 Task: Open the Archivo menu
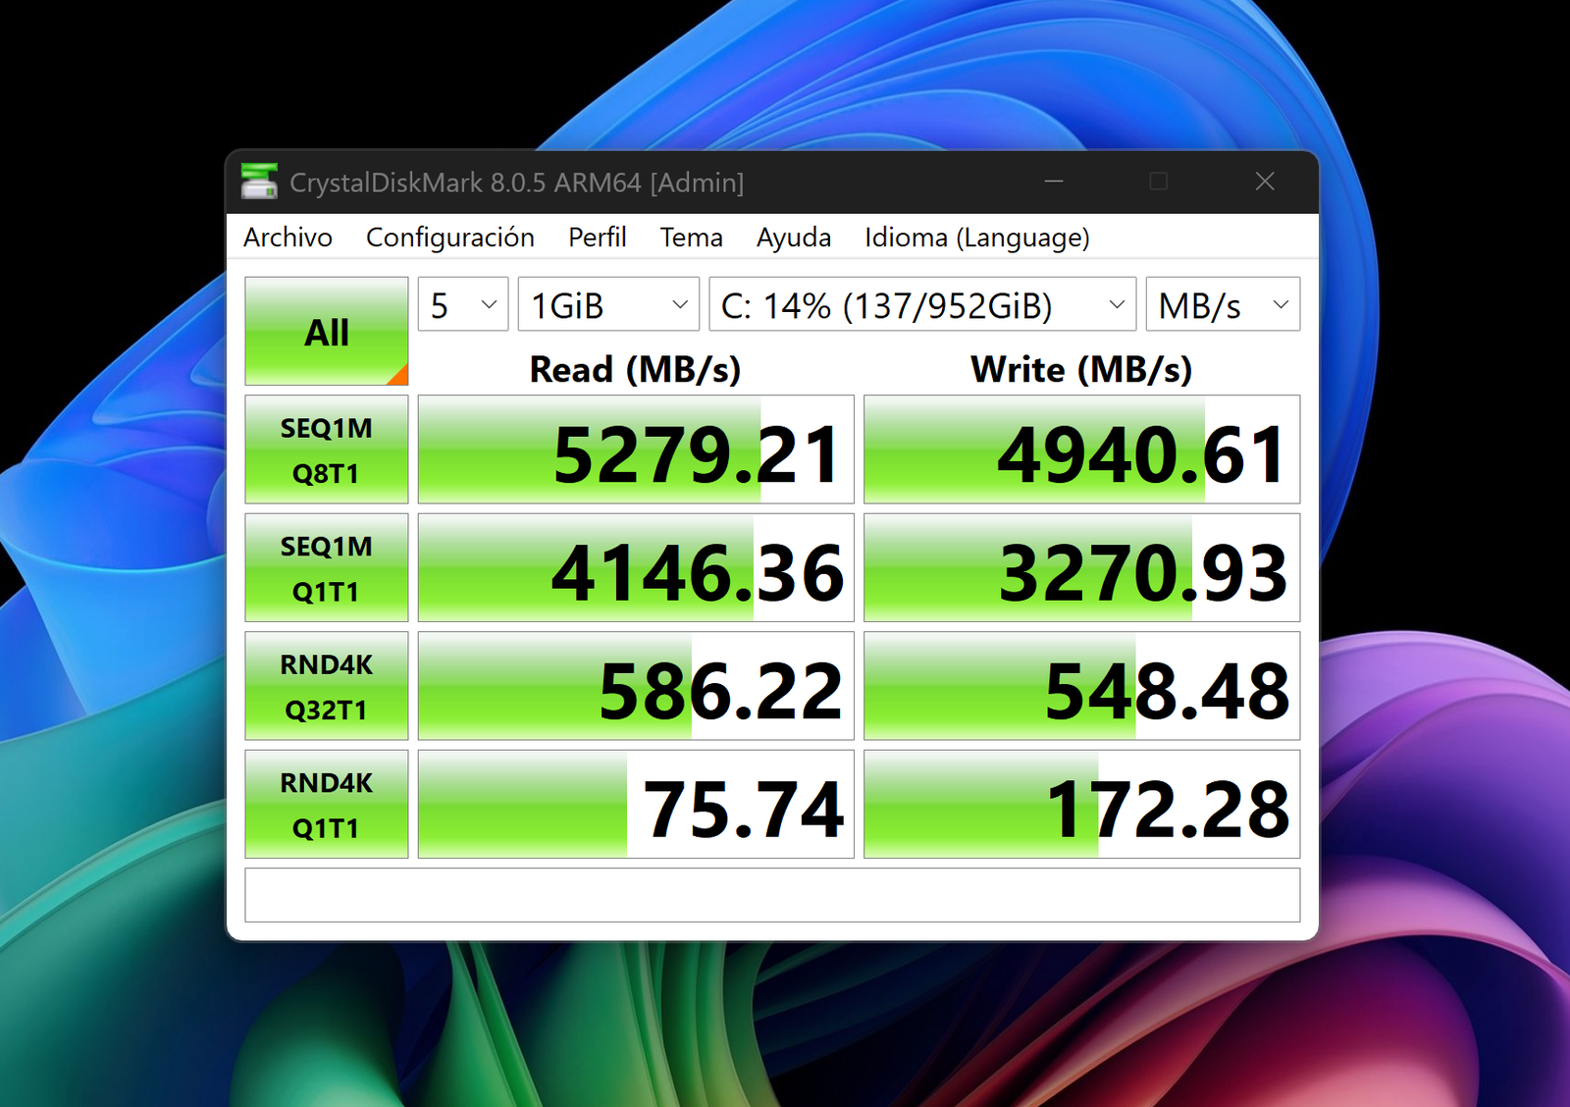[x=288, y=237]
